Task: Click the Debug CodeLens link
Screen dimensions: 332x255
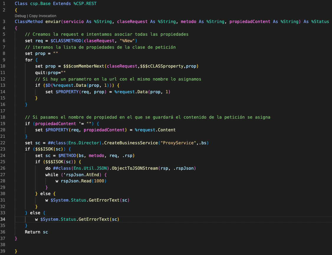Action: click(x=20, y=16)
